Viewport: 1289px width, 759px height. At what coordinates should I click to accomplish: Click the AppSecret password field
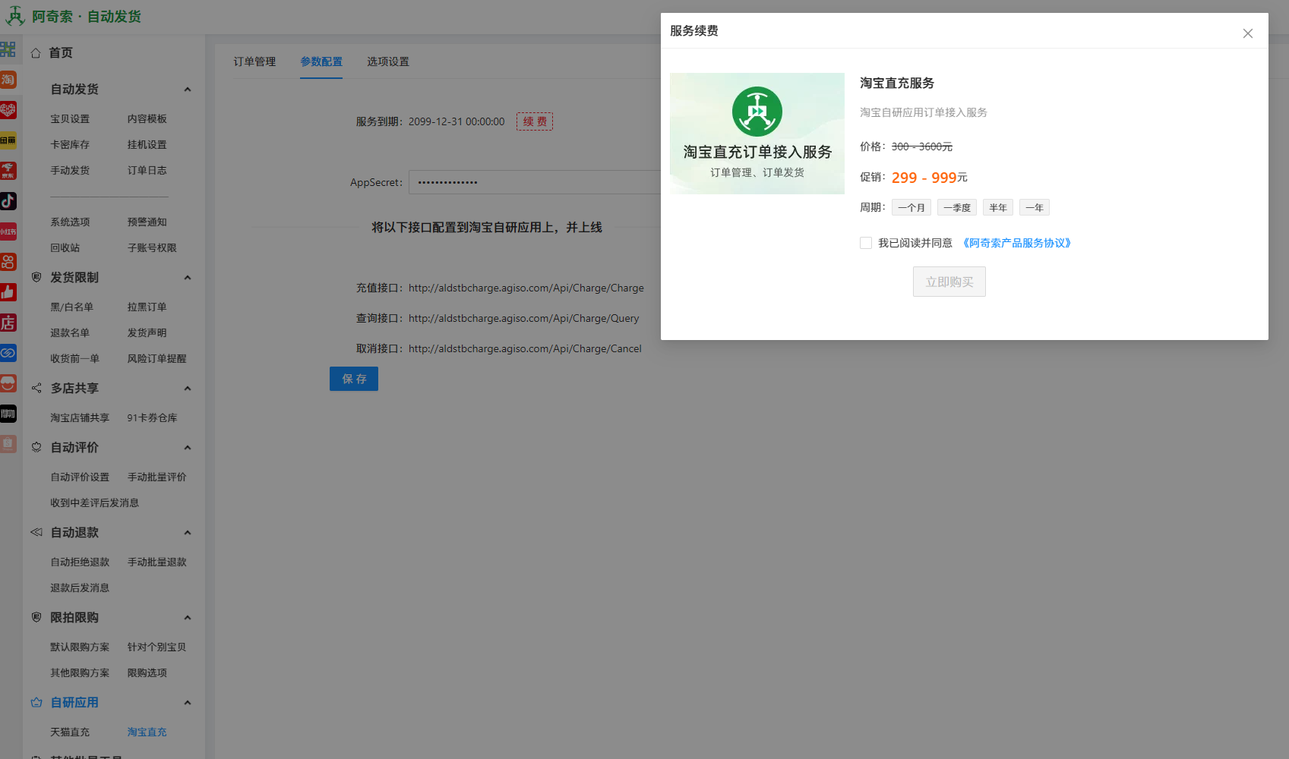click(535, 182)
